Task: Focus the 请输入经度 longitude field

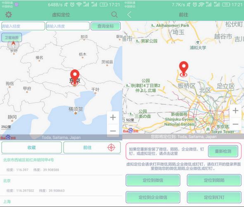Action: (x=23, y=26)
